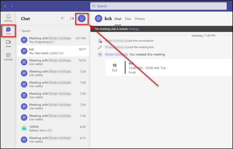Viewport: 233px width, 149px height.
Task: Switch to the Chat tab
Action: tap(118, 19)
